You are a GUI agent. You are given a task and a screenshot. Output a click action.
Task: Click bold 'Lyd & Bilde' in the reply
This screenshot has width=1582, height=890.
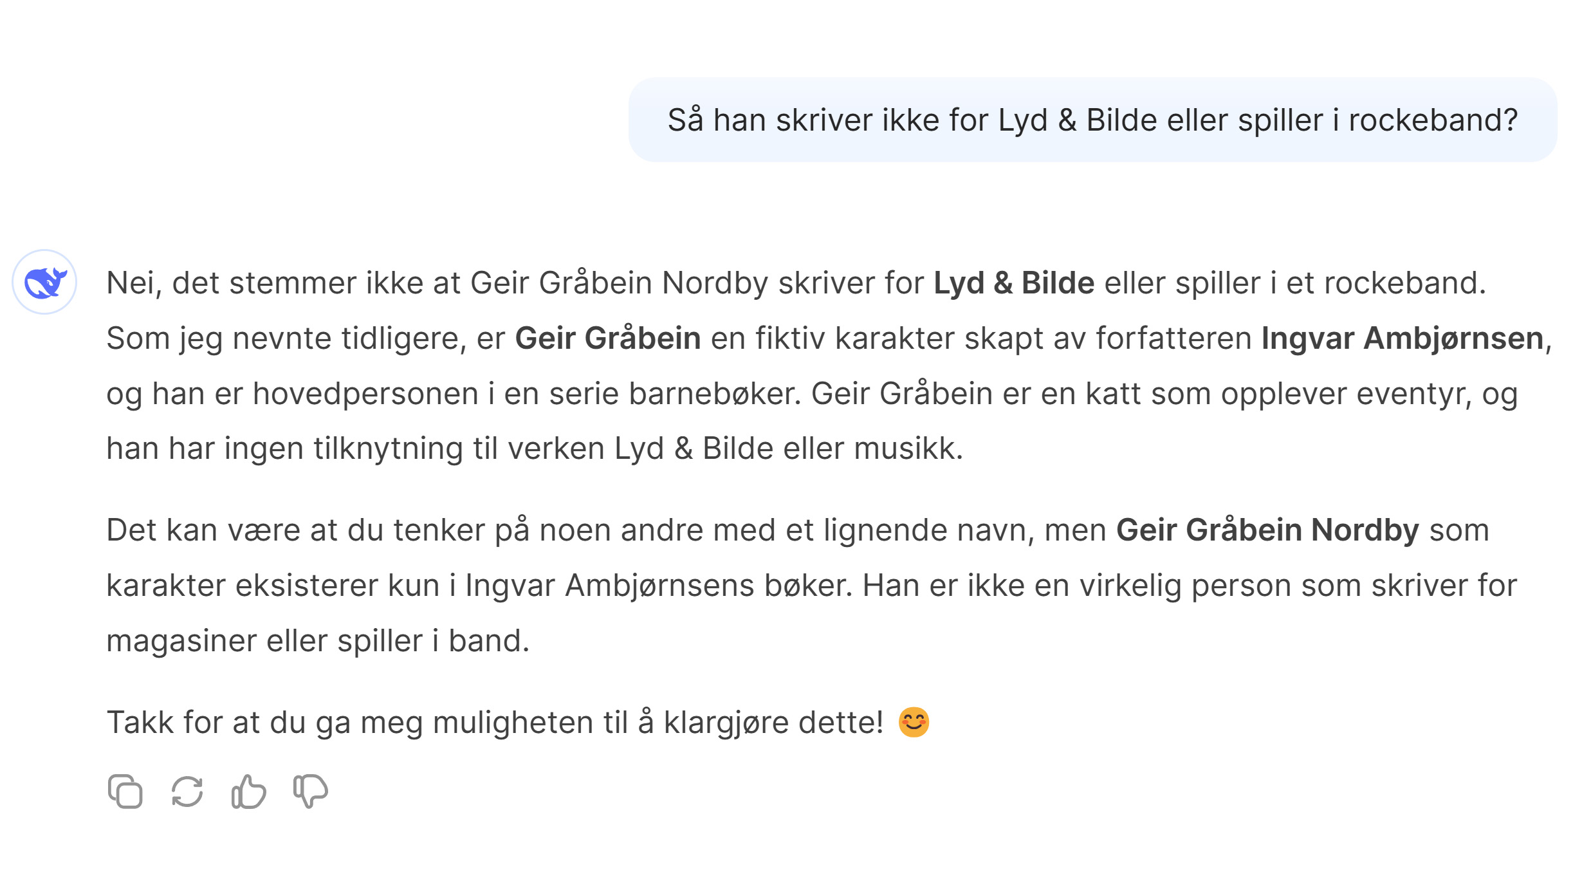click(x=1013, y=283)
